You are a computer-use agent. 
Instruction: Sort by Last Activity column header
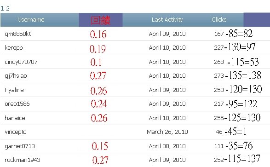(167, 20)
